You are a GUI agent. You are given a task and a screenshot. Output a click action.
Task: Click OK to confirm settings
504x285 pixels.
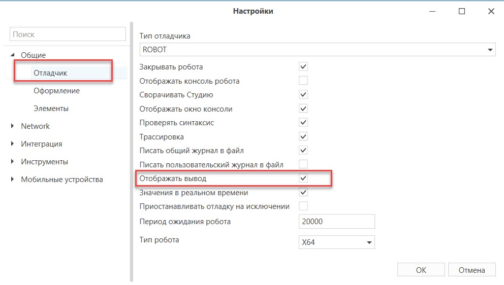(x=421, y=270)
